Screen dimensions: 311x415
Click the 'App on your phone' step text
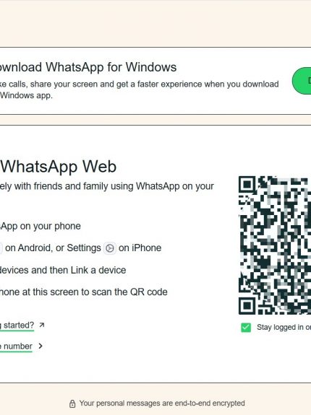41,227
